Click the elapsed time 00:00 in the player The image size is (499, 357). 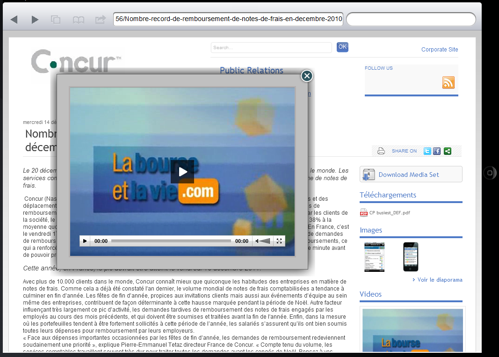click(101, 241)
